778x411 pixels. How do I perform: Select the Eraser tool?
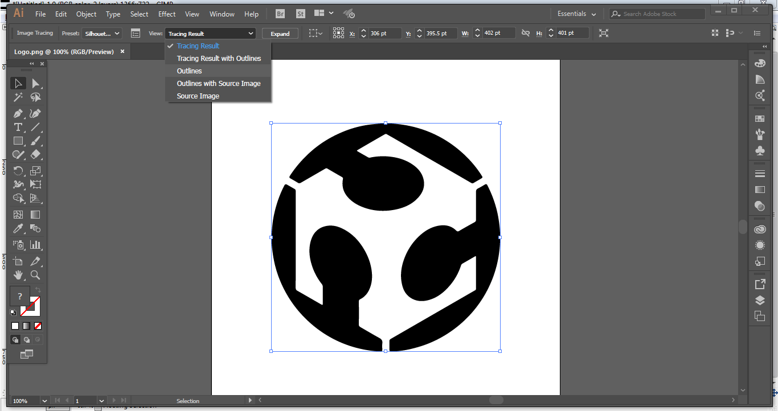pyautogui.click(x=35, y=154)
